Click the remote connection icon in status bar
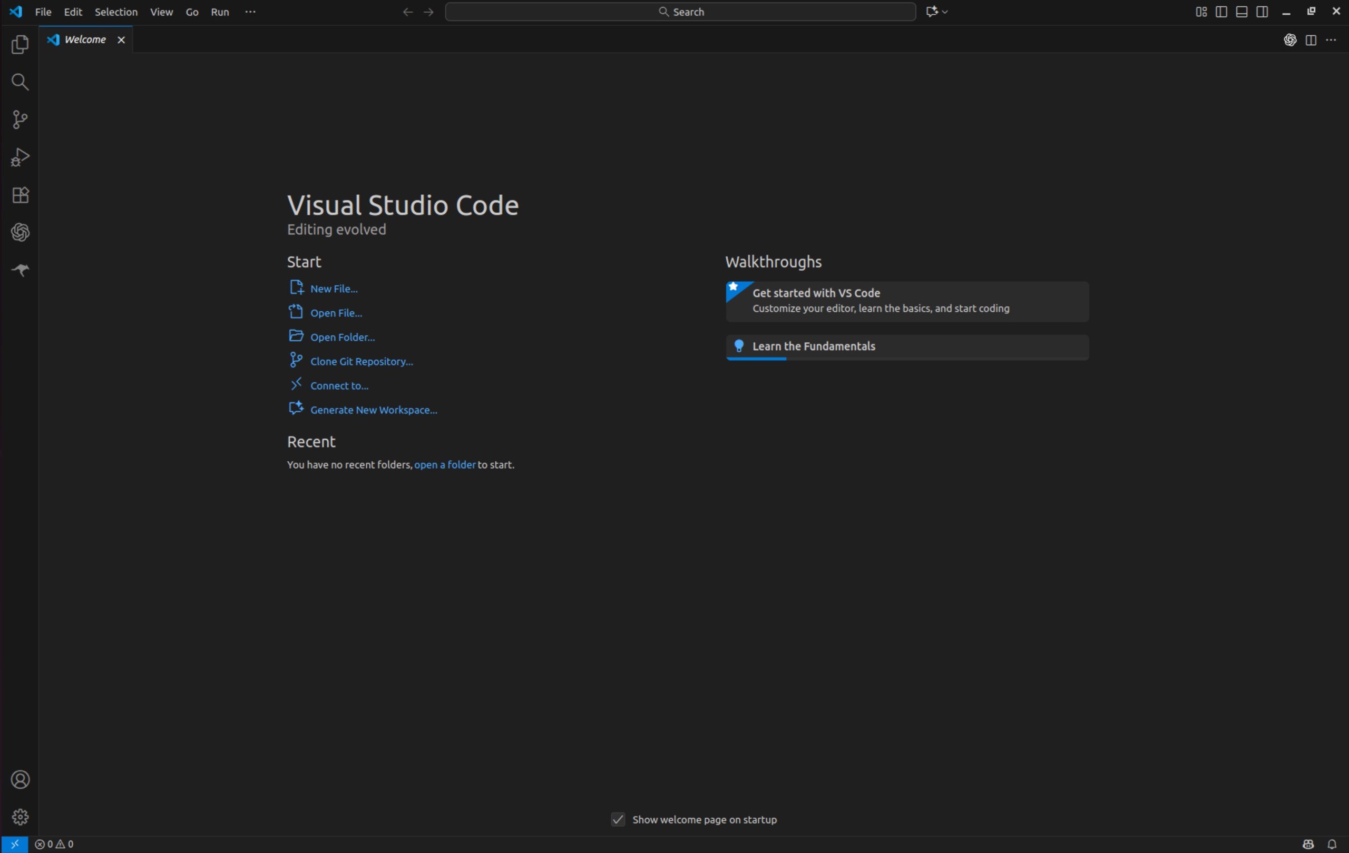This screenshot has height=853, width=1349. point(14,844)
